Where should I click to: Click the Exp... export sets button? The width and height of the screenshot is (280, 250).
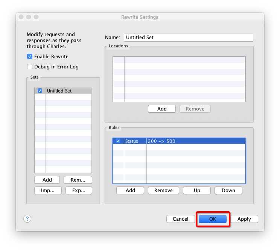point(79,190)
